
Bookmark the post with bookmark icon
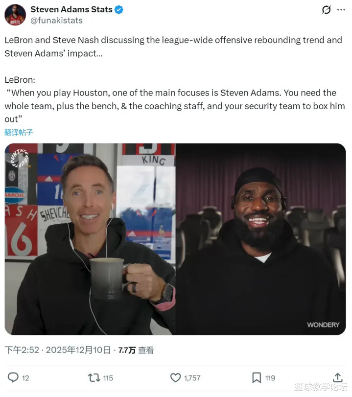coord(257,378)
